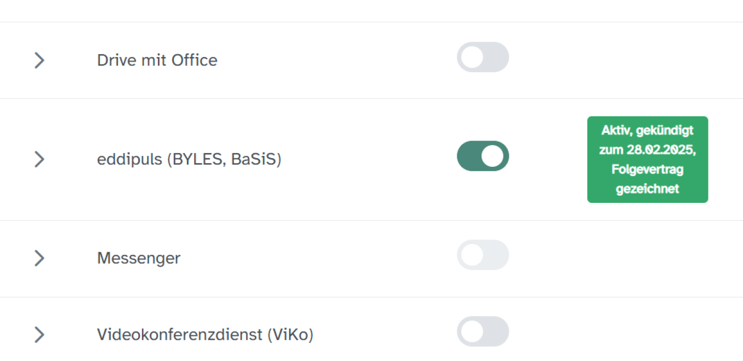Click the white knob of Messenger toggle

click(x=472, y=255)
